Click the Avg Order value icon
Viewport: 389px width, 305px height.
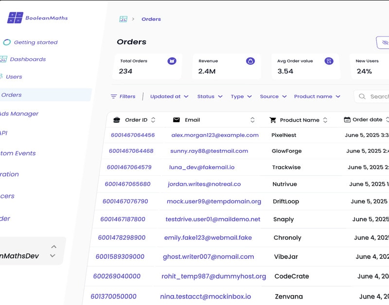tap(329, 61)
